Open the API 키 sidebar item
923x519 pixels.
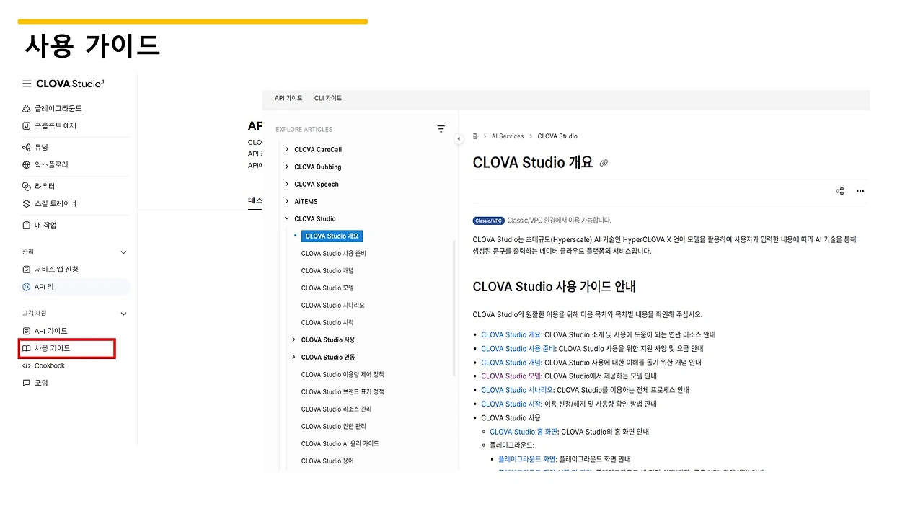pyautogui.click(x=75, y=287)
